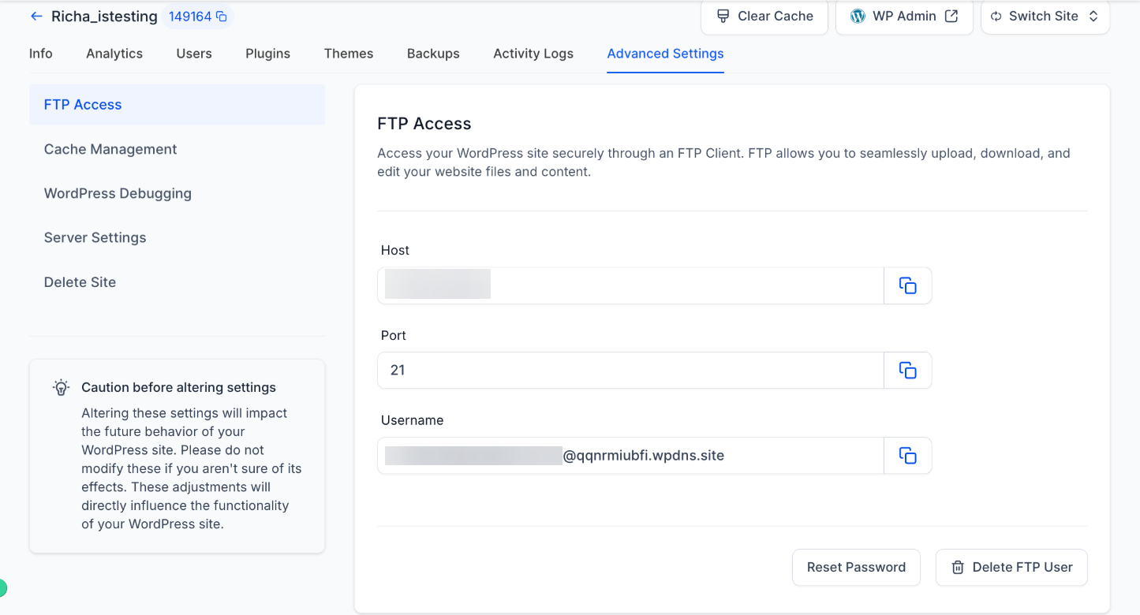Click the Port input field
1140x615 pixels.
pyautogui.click(x=630, y=371)
